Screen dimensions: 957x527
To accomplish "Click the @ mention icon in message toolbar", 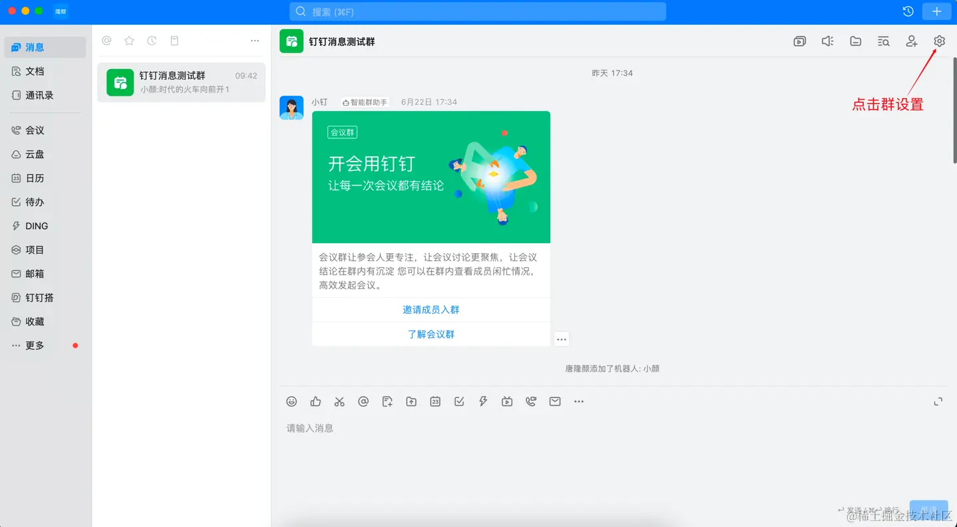I will [x=363, y=401].
